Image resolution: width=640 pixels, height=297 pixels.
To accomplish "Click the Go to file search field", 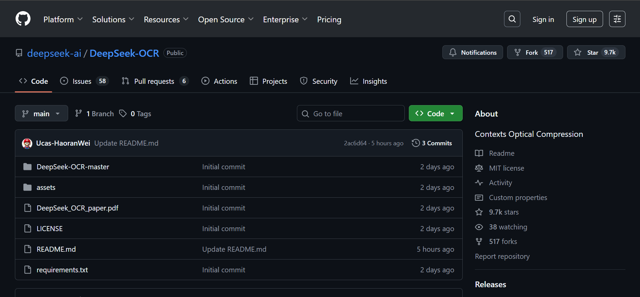I will click(x=351, y=113).
